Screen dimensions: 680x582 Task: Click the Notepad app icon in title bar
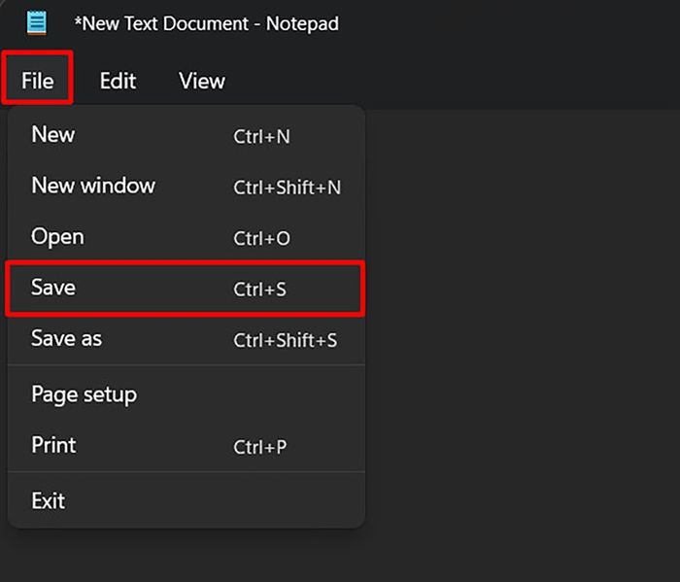click(37, 23)
